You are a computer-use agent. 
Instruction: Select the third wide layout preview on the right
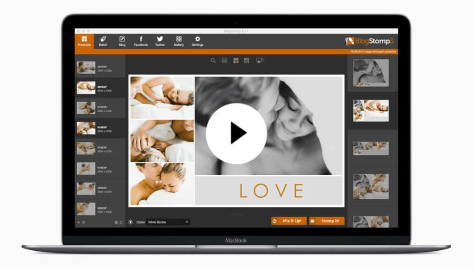(371, 148)
